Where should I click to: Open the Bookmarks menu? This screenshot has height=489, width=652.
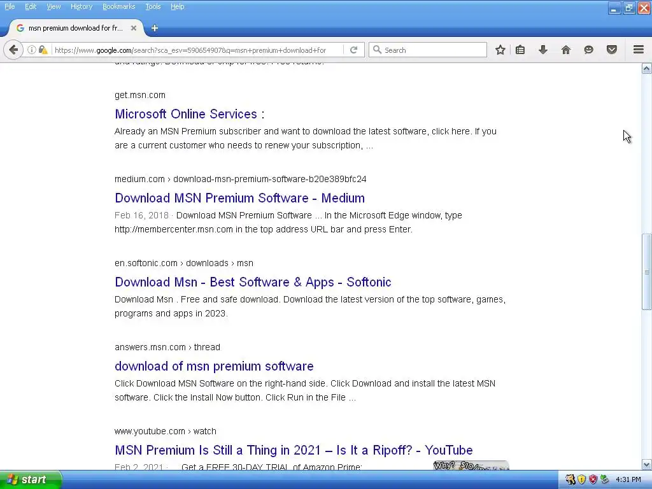[118, 6]
